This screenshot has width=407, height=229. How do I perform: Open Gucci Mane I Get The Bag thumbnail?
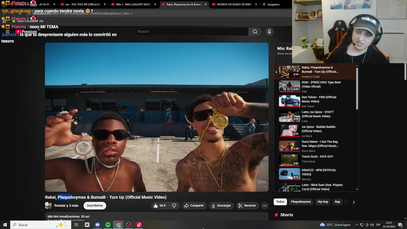[x=289, y=146]
